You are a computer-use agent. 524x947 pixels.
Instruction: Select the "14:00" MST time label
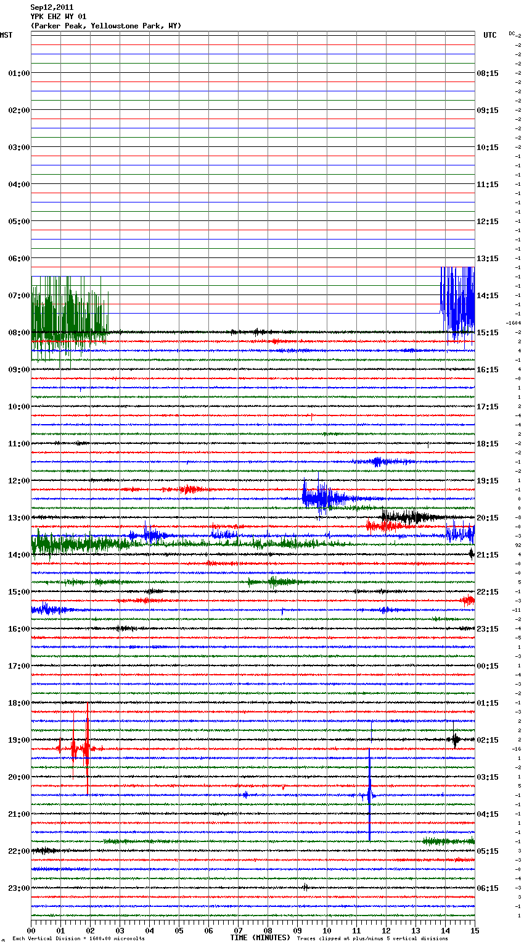(19, 555)
